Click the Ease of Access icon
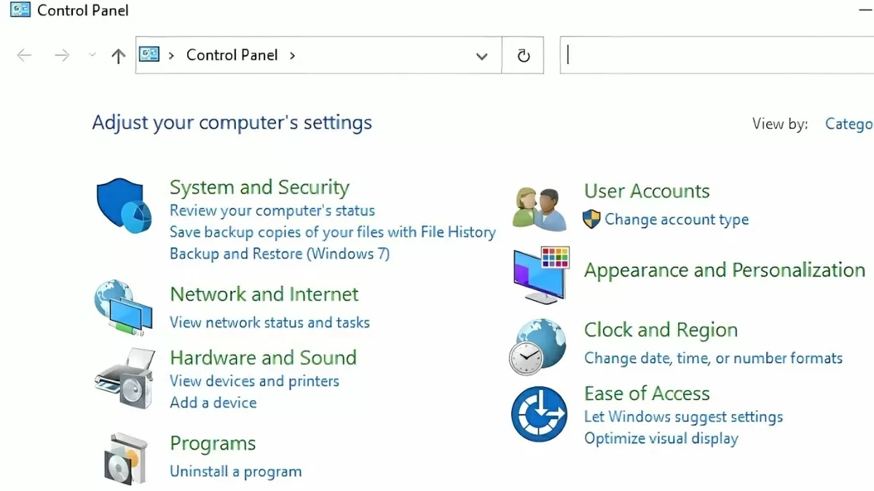The width and height of the screenshot is (874, 491). pyautogui.click(x=539, y=414)
